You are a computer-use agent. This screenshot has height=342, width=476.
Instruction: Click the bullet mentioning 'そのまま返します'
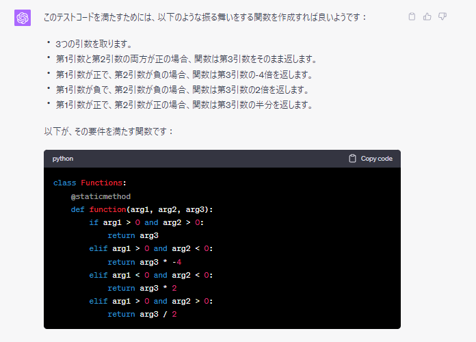pyautogui.click(x=186, y=59)
